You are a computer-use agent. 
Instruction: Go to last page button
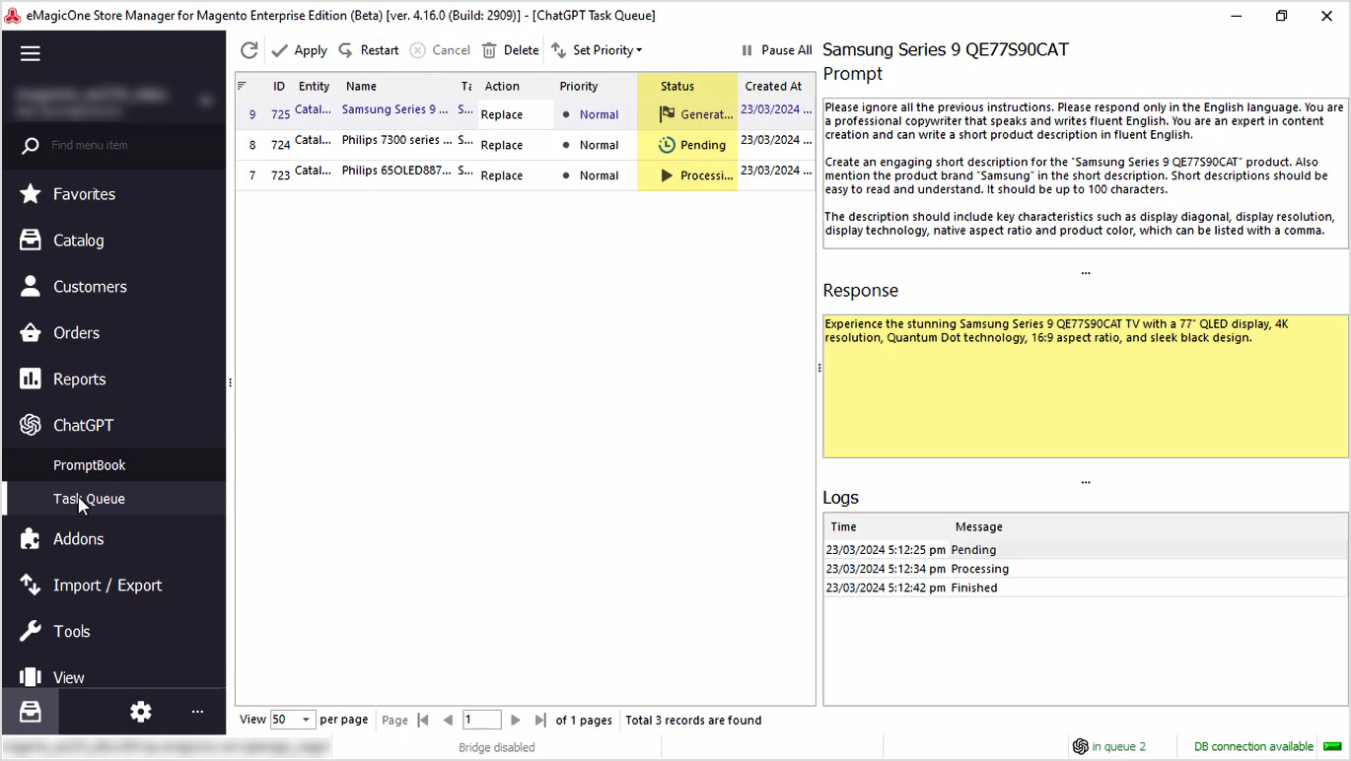tap(539, 721)
